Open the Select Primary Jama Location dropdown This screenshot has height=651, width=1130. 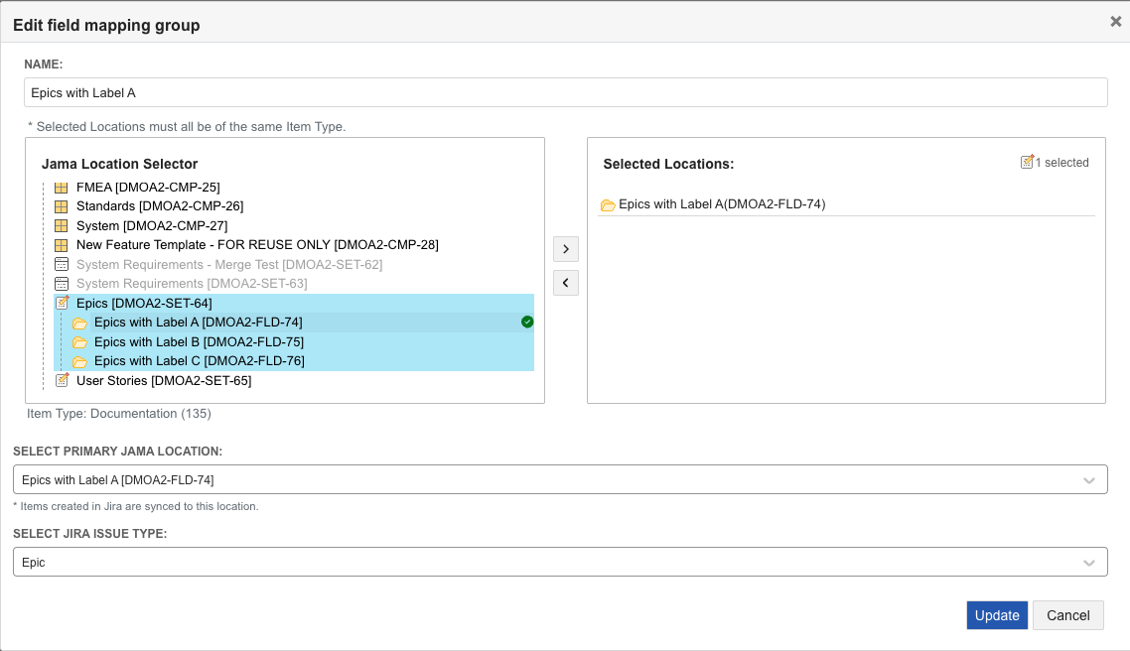[1088, 478]
